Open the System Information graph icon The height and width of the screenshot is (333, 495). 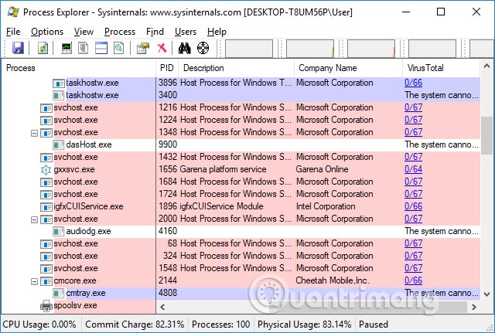coord(67,48)
